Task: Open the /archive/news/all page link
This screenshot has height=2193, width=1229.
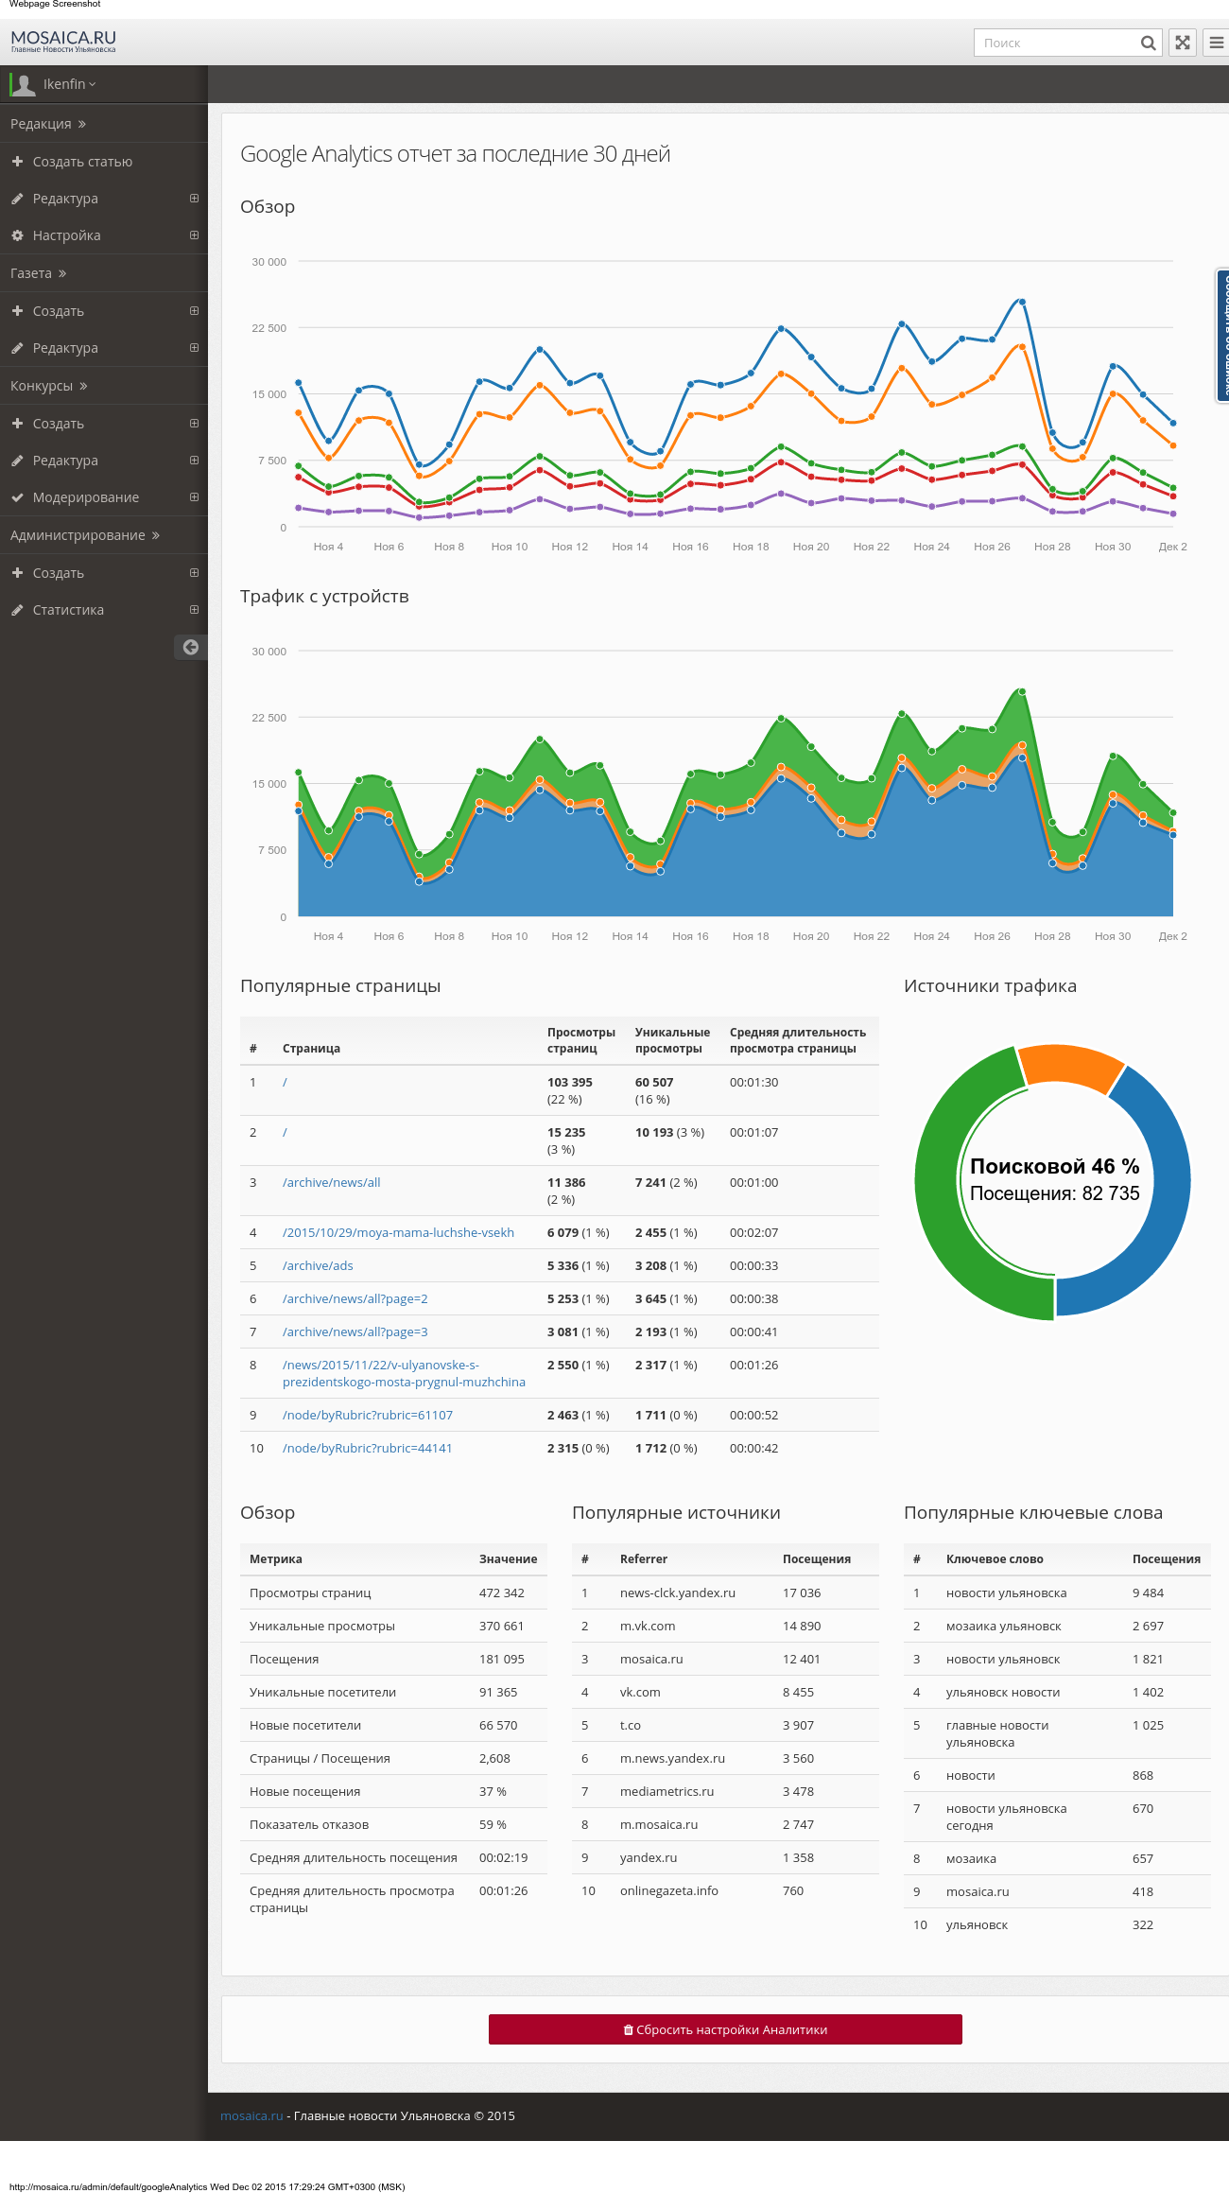Action: point(331,1182)
